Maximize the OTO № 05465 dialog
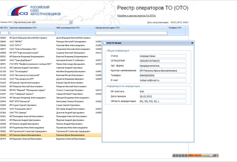Image resolution: width=237 pixels, height=162 pixels. pos(189,43)
